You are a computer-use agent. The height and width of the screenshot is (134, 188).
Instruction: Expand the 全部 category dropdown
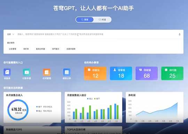point(11,34)
